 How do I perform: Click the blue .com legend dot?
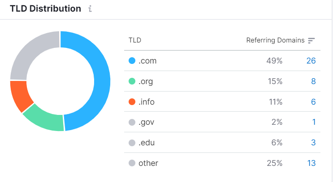132,61
